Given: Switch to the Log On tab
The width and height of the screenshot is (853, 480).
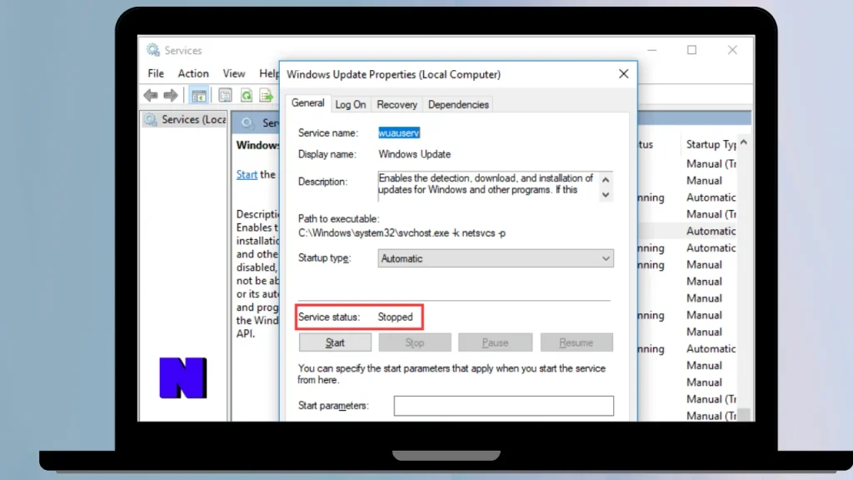Looking at the screenshot, I should pyautogui.click(x=351, y=104).
